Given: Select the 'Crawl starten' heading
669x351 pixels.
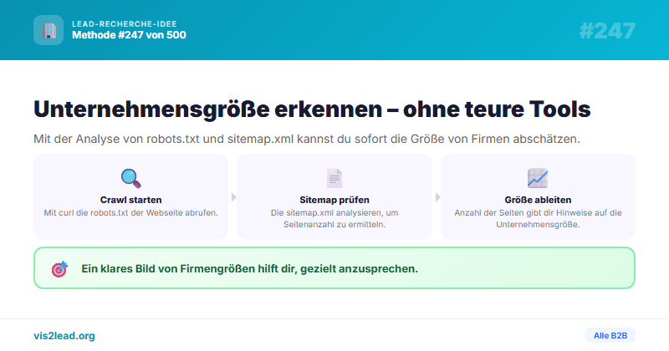Looking at the screenshot, I should pos(131,200).
